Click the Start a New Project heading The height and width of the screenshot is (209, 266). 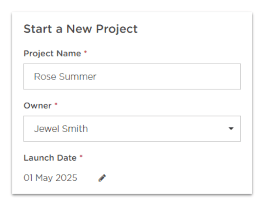(x=80, y=29)
